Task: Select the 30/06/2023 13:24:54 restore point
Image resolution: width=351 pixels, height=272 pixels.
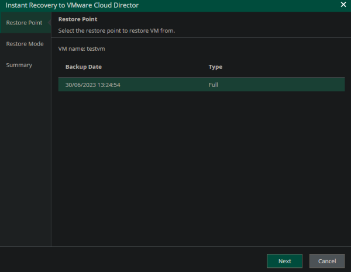Action: point(93,85)
